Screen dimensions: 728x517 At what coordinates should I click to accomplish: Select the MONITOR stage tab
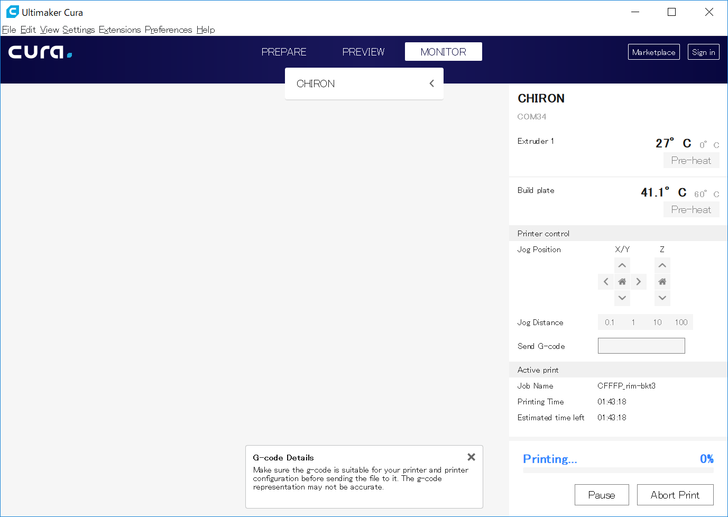[444, 52]
